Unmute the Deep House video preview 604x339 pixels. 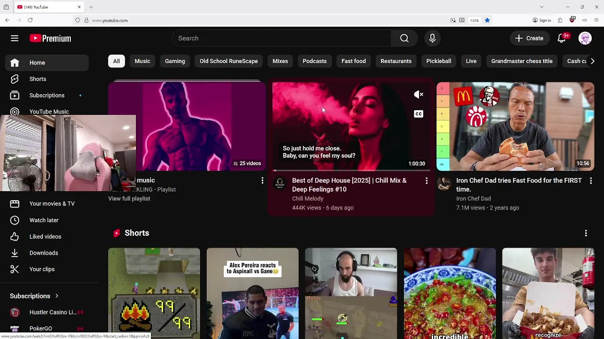click(x=419, y=95)
